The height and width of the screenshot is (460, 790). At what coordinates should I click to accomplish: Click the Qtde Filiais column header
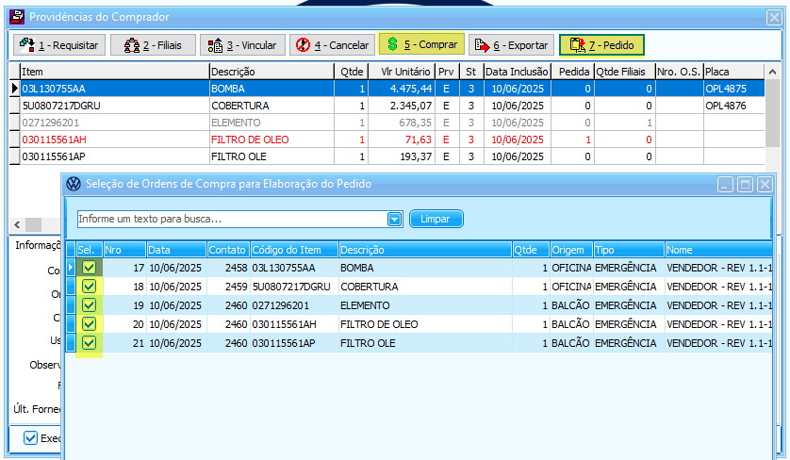[625, 72]
